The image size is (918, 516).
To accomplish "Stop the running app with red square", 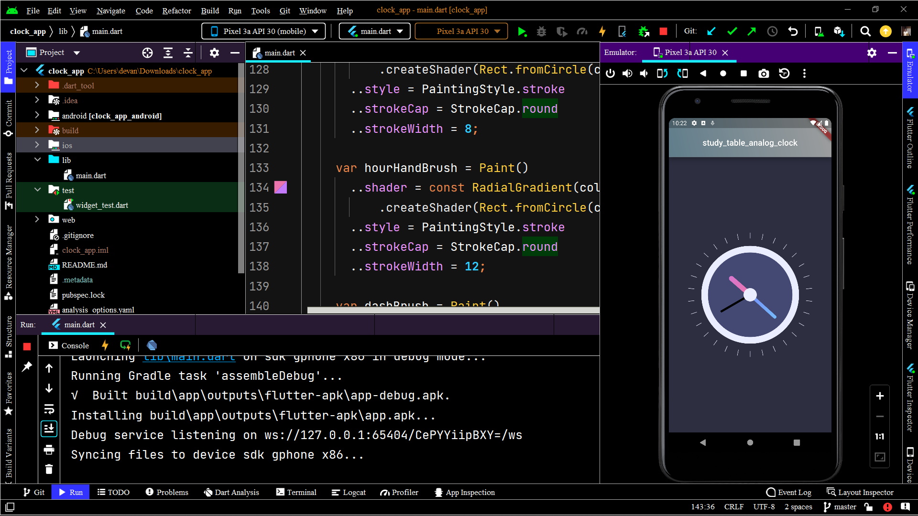I will click(x=663, y=32).
